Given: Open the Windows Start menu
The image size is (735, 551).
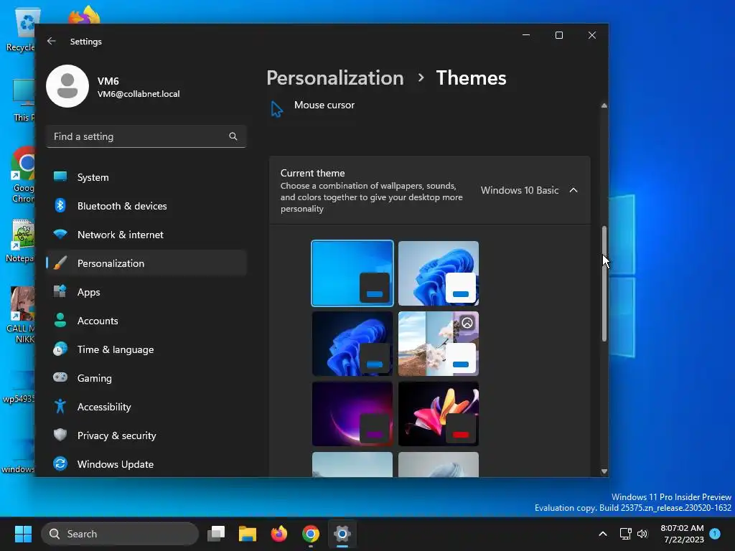Looking at the screenshot, I should click(23, 534).
